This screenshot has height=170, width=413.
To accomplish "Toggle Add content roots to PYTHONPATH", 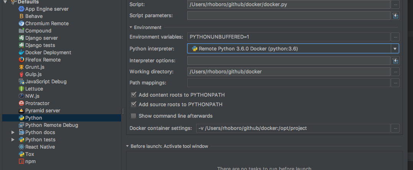I will (134, 95).
